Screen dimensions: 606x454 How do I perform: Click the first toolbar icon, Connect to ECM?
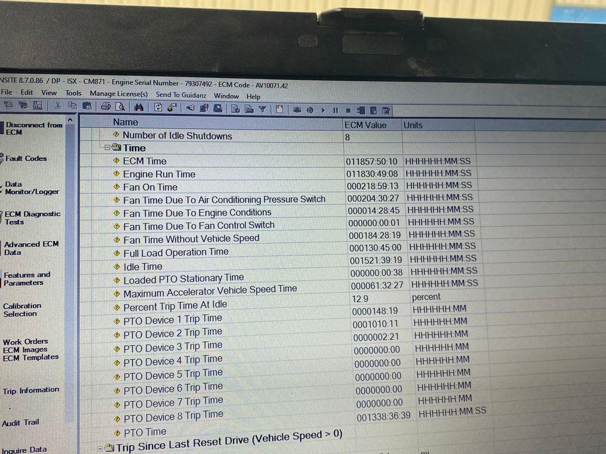coord(8,105)
